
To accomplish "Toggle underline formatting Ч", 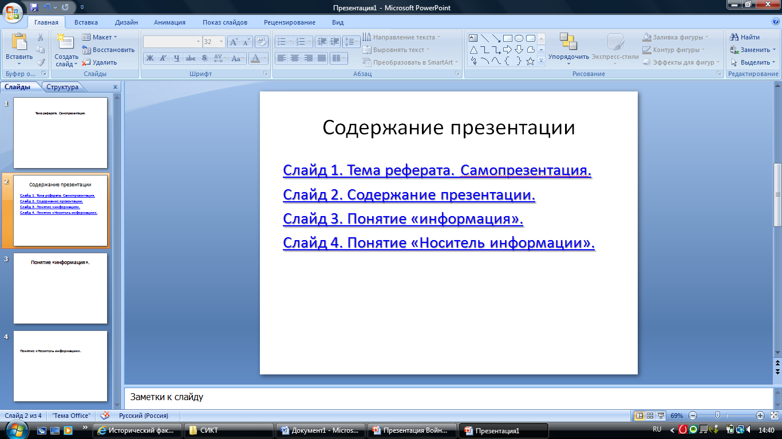I will click(x=176, y=58).
